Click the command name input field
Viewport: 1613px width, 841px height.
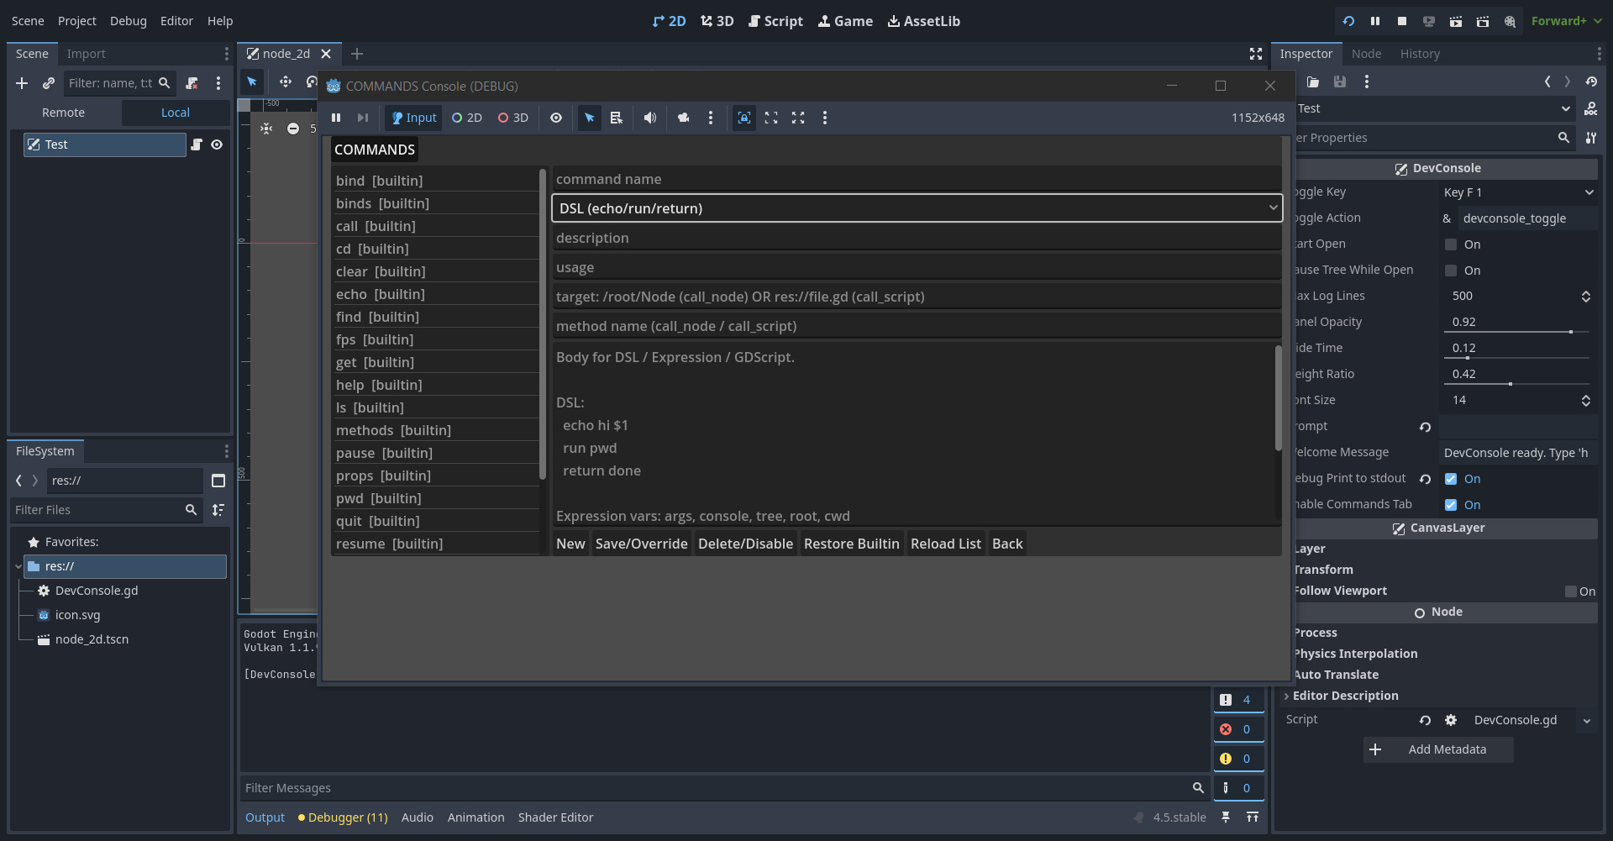[916, 179]
